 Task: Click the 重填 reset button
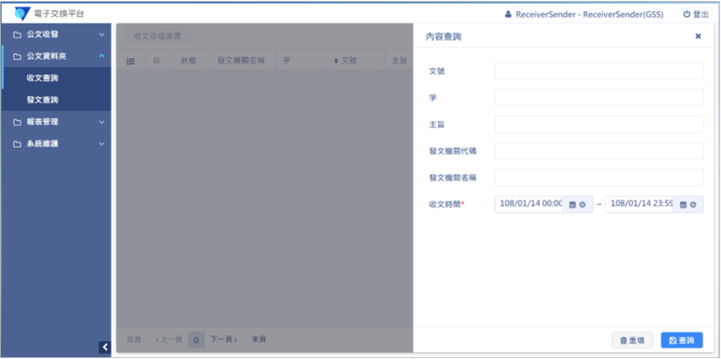[633, 341]
